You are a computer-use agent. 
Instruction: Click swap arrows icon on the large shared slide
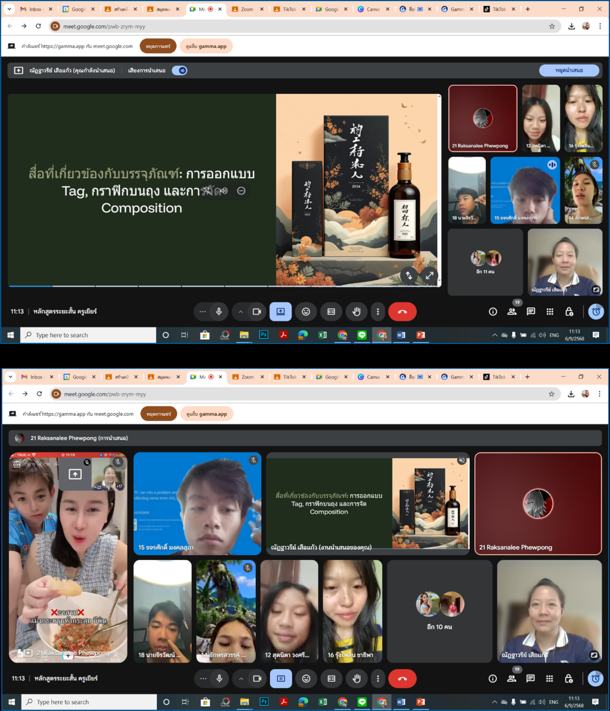tap(409, 276)
